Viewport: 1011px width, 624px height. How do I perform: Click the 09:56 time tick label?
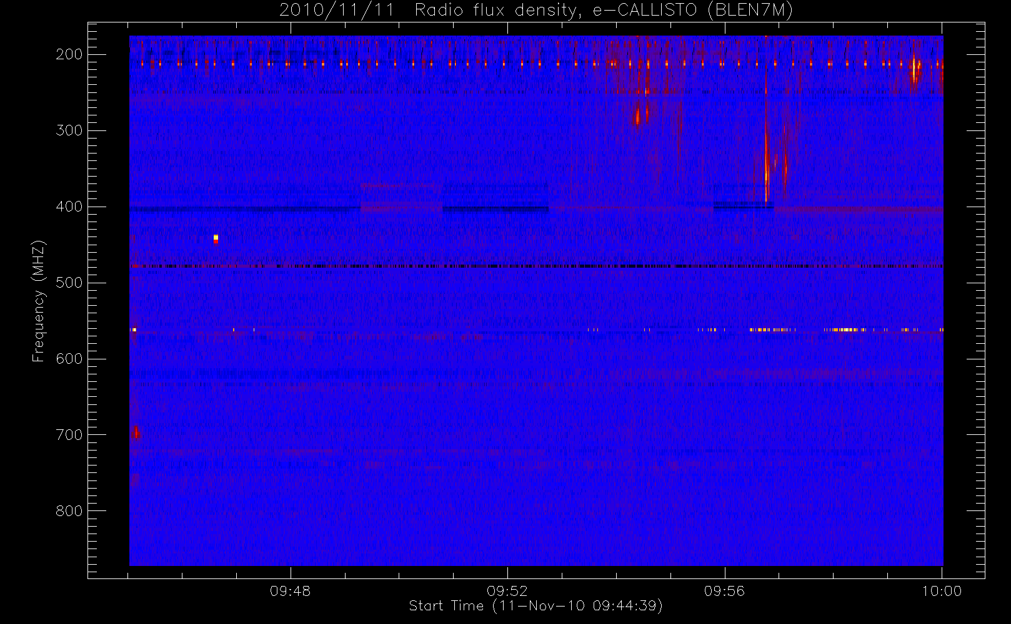[x=725, y=591]
